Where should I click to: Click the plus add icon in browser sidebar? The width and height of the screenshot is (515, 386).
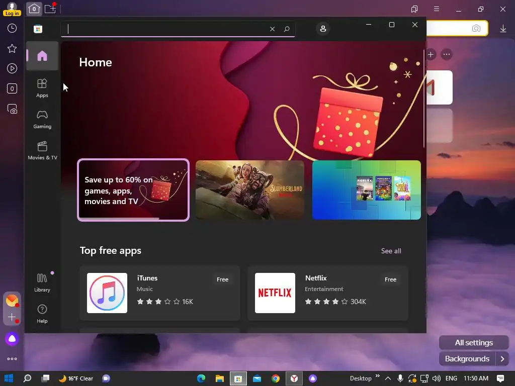(x=12, y=317)
